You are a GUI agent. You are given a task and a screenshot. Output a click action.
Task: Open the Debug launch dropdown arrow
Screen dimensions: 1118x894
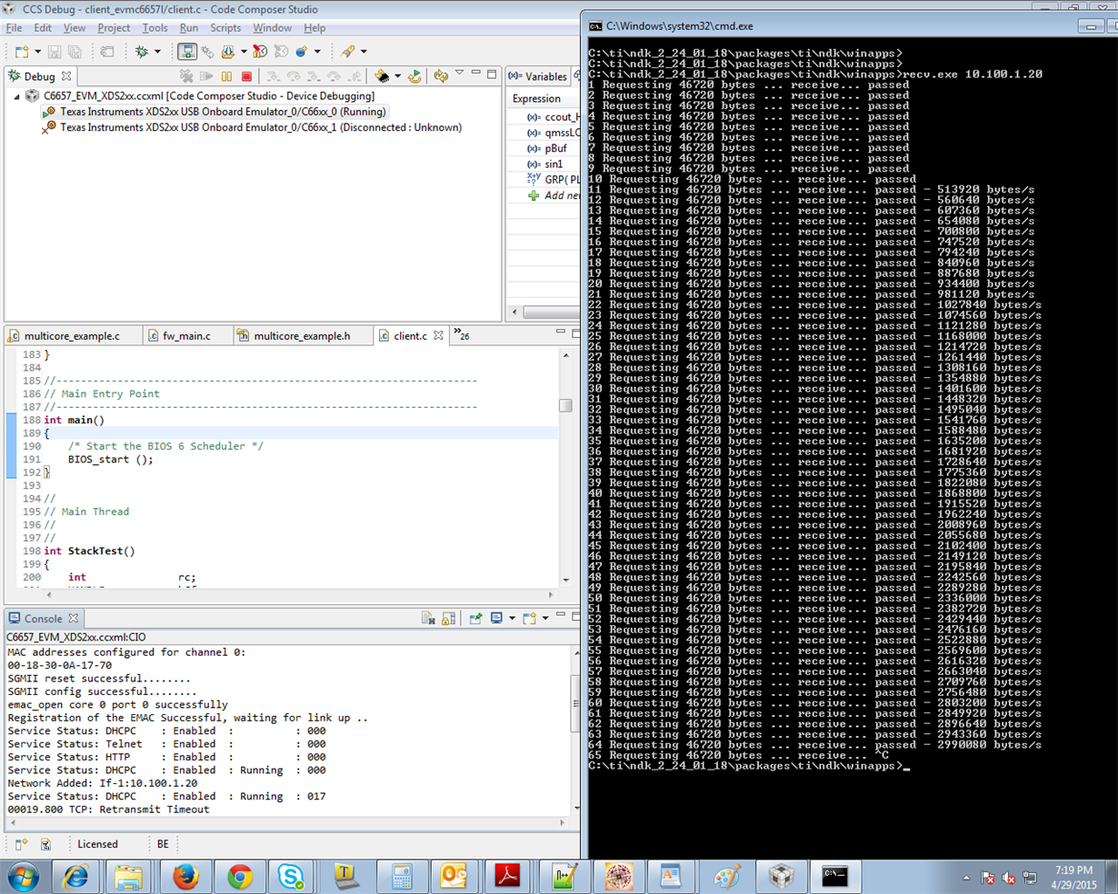(x=157, y=52)
